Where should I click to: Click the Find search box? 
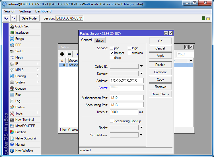(x=185, y=55)
